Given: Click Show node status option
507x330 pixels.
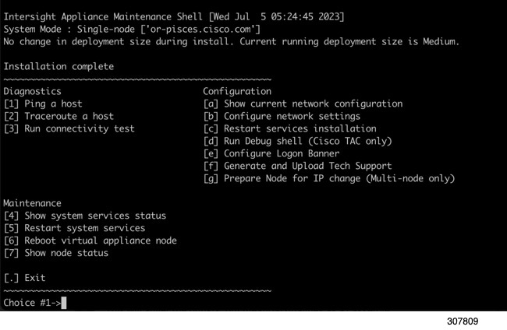Looking at the screenshot, I should pyautogui.click(x=56, y=253).
